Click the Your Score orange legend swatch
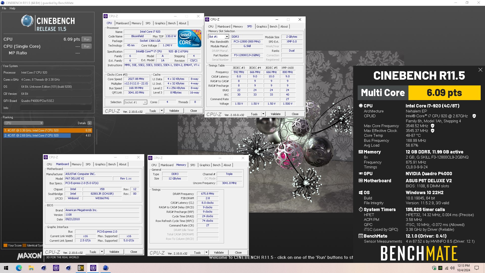Viewport: 485px width, 273px height. pyautogui.click(x=5, y=245)
